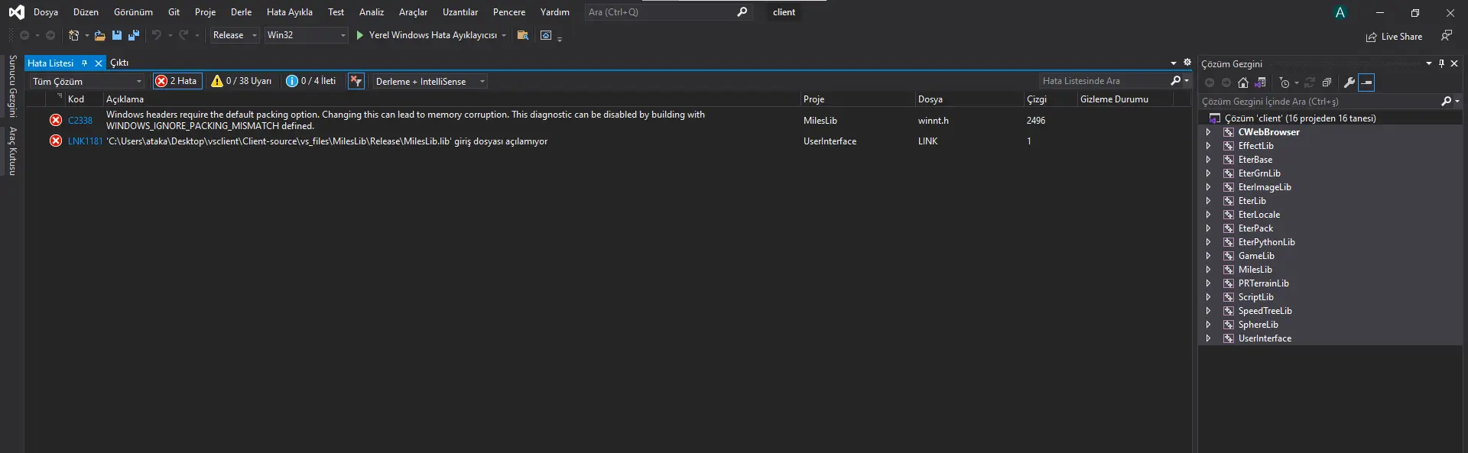Open Properties wrench icon in Çözüm Gezgini

1349,83
